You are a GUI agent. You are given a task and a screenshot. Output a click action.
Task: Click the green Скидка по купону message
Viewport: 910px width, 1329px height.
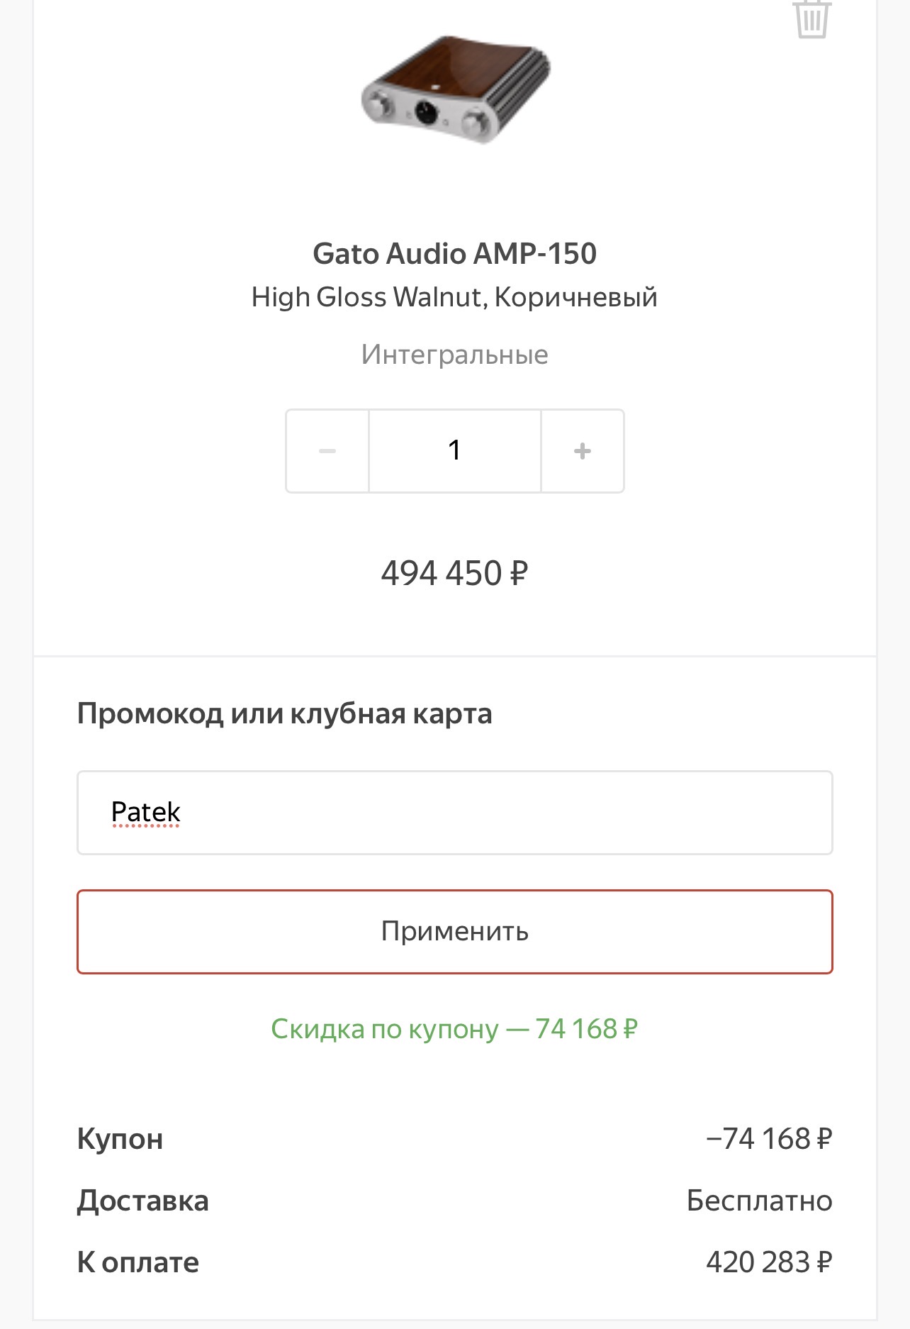pyautogui.click(x=455, y=1029)
